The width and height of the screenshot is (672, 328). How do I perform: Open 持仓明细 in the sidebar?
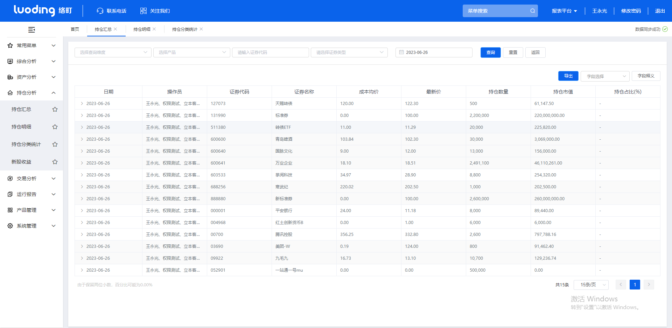click(21, 127)
